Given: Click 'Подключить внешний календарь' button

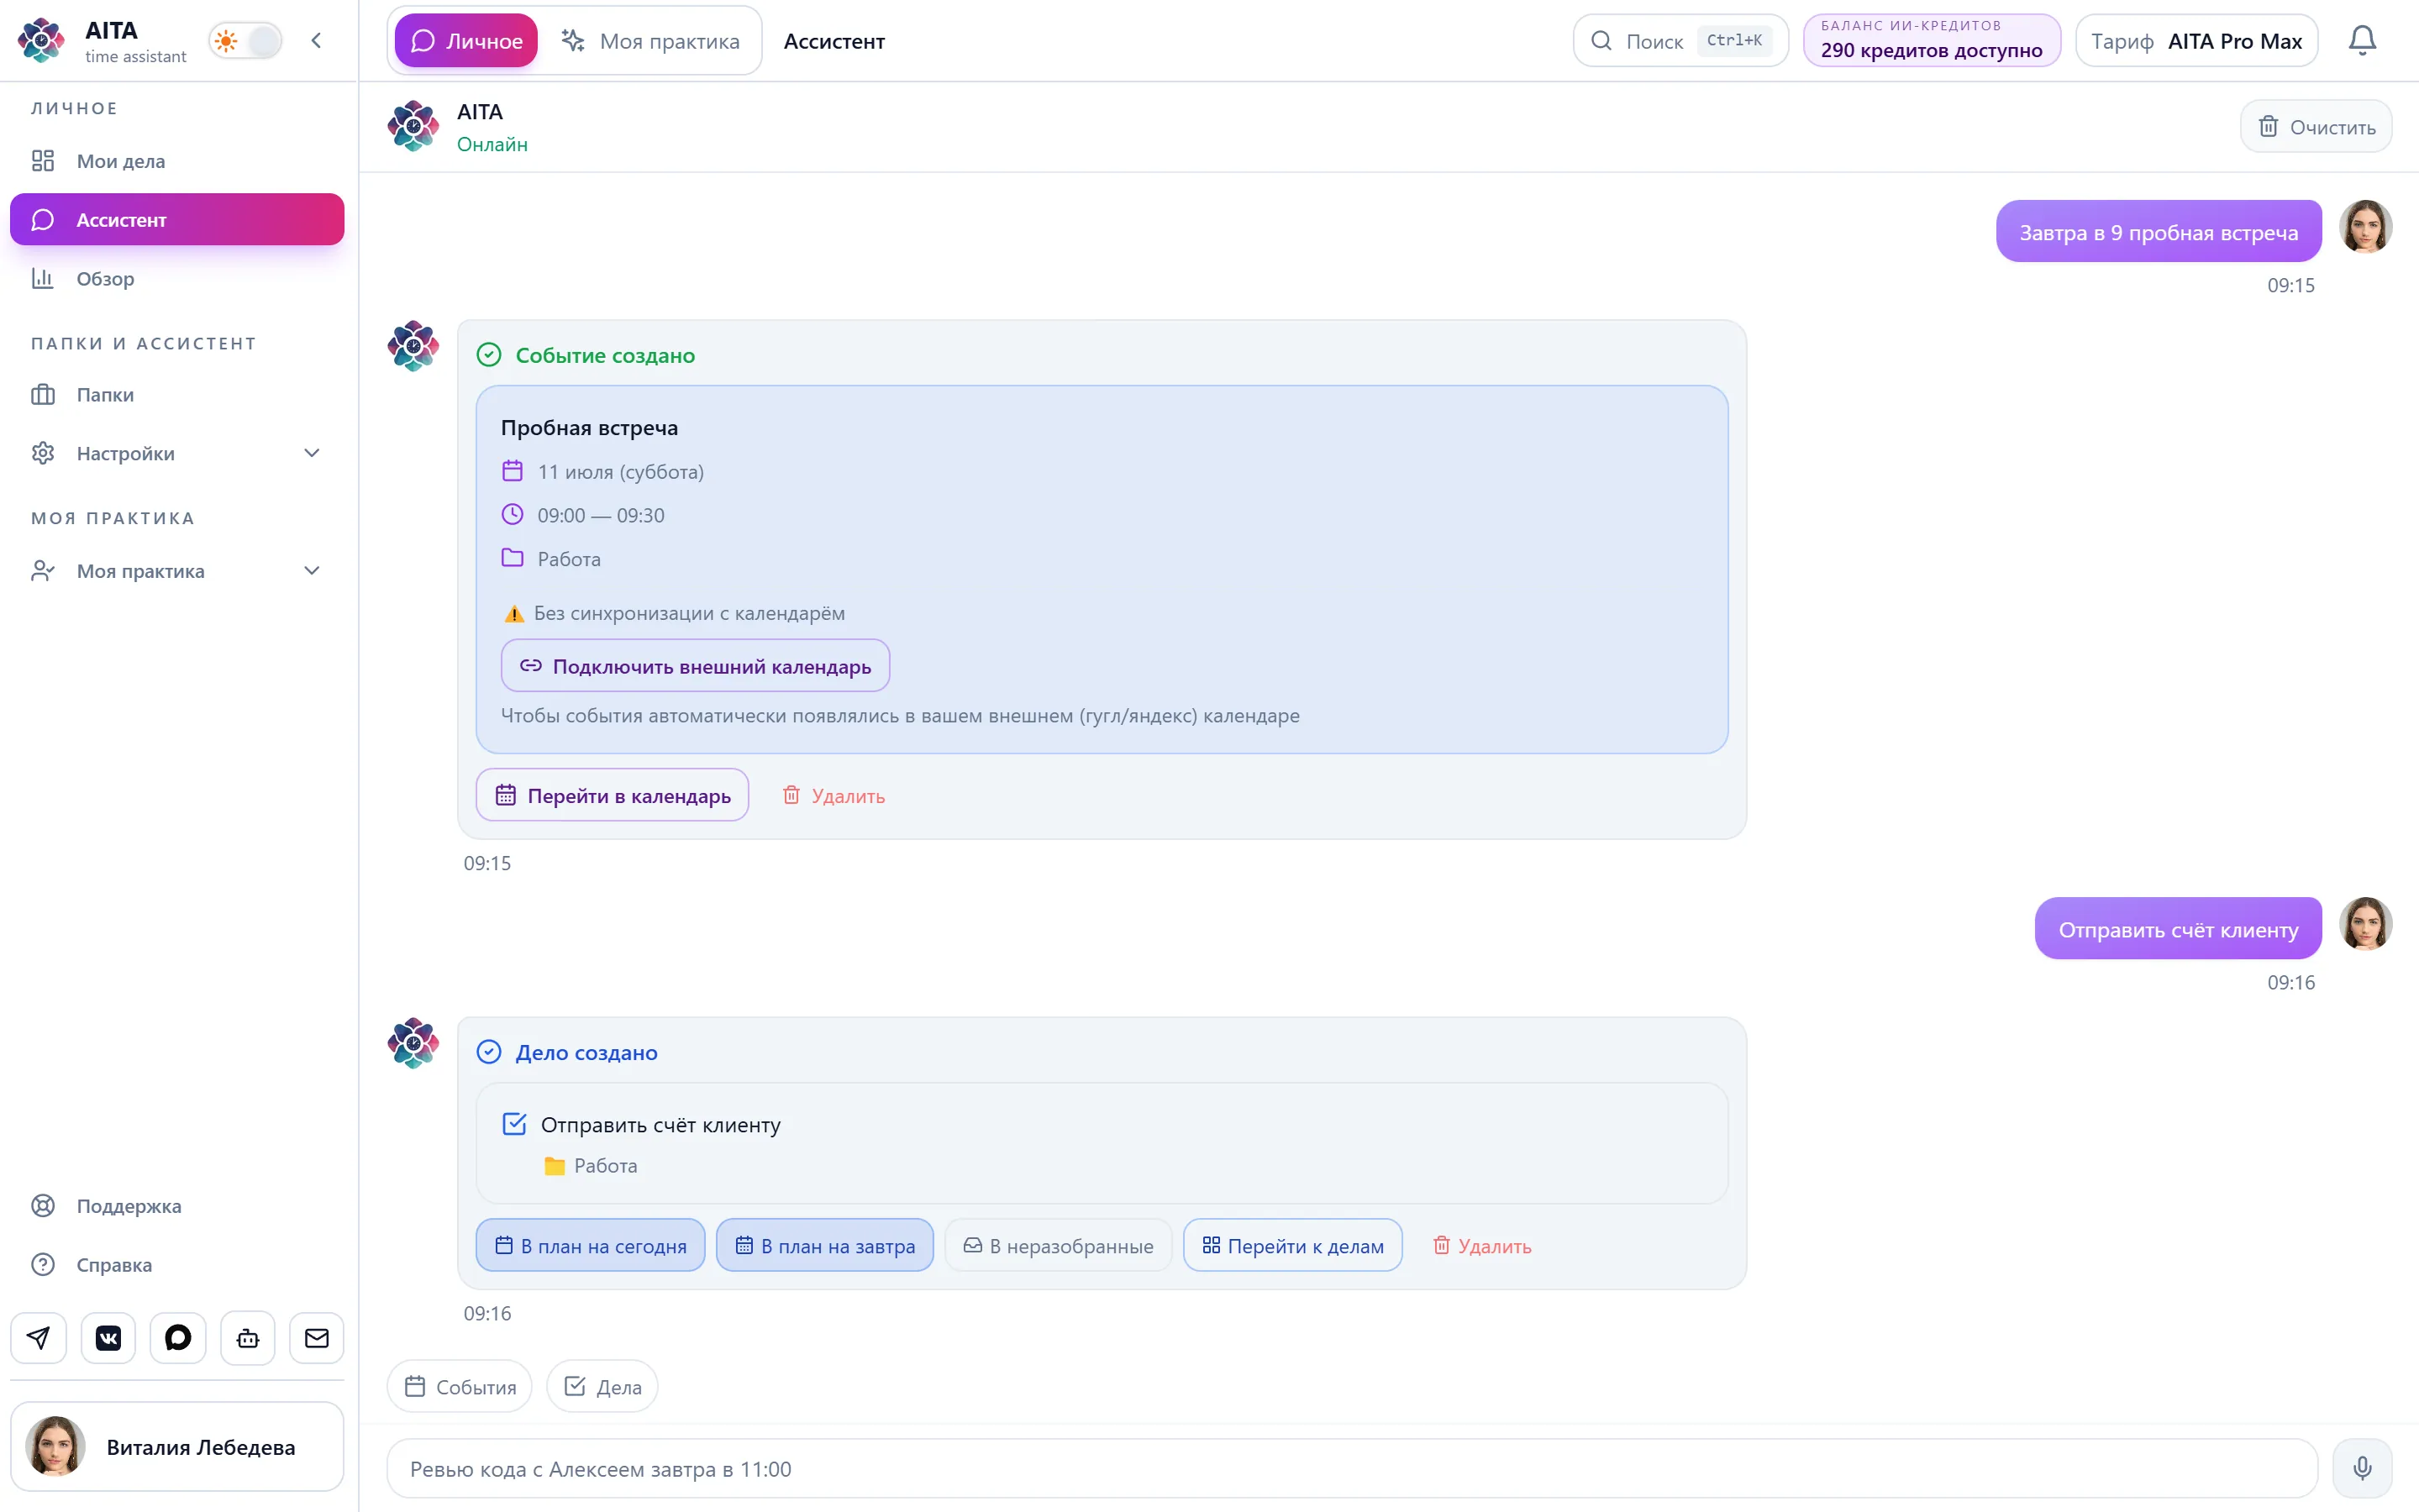Looking at the screenshot, I should 695,666.
